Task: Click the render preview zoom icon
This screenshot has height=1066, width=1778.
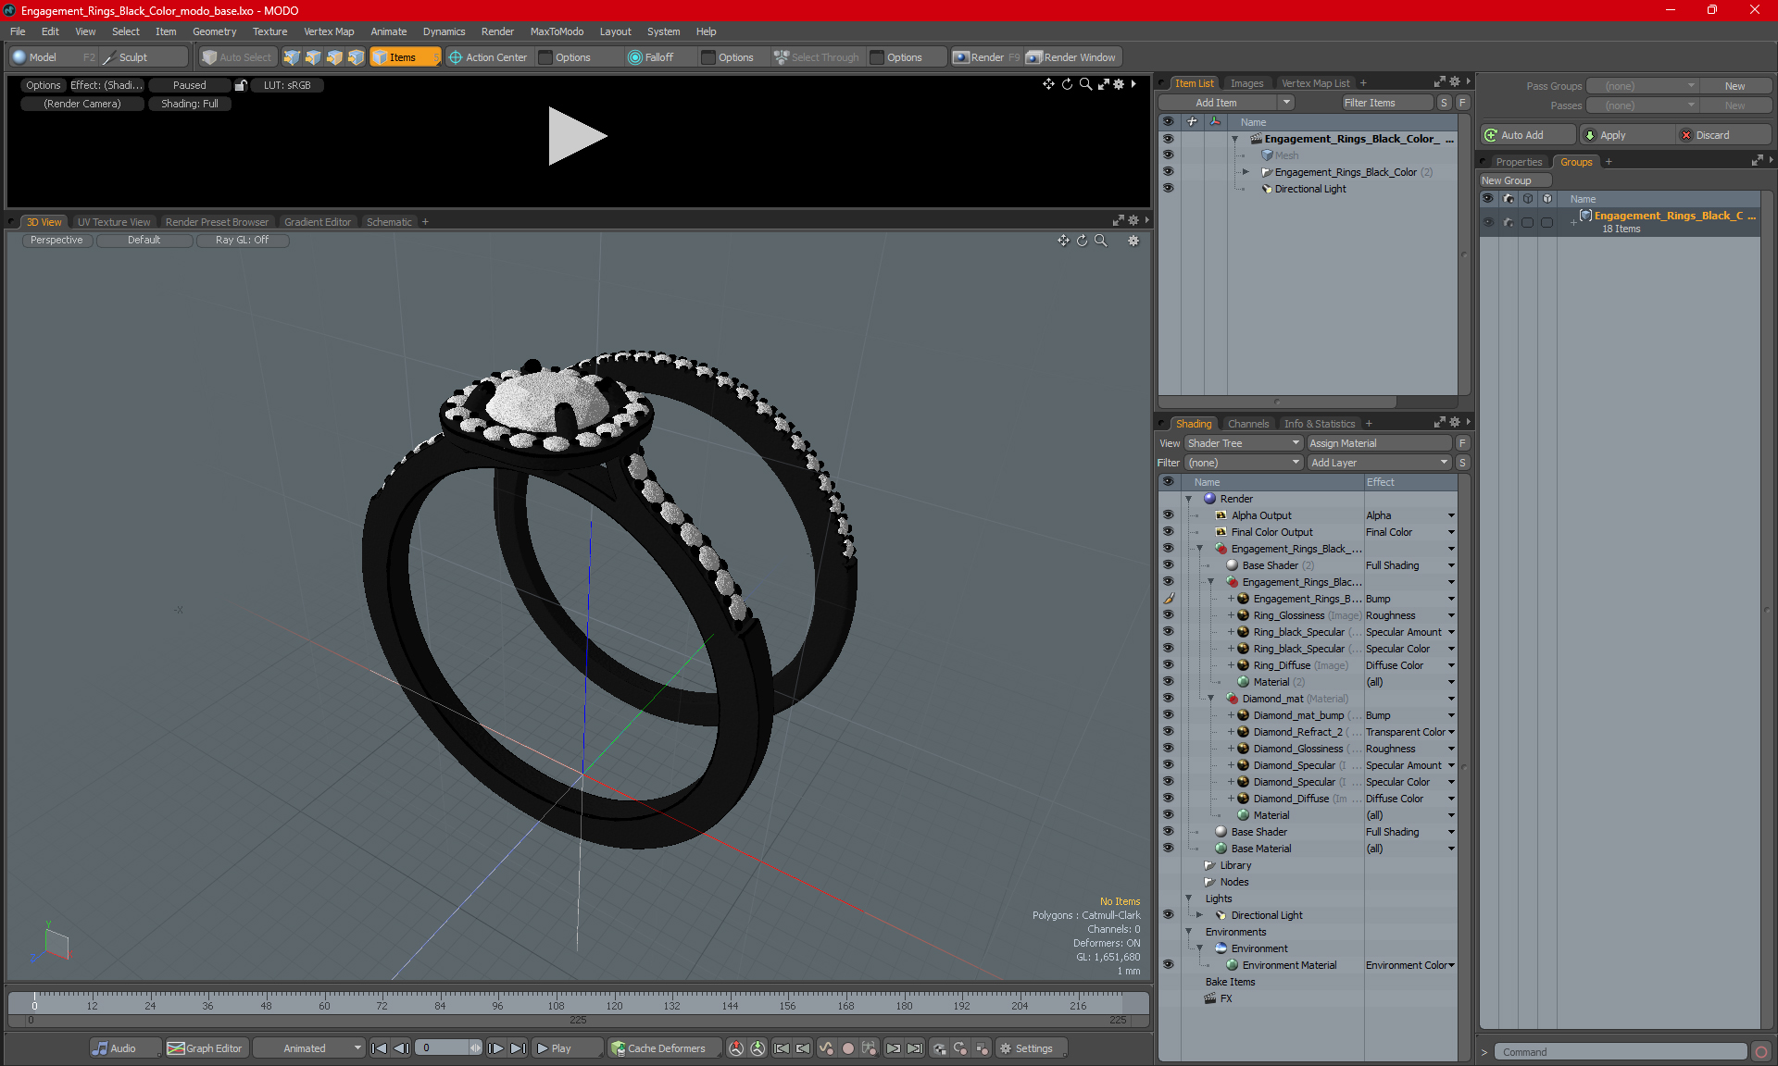Action: pos(1085,84)
